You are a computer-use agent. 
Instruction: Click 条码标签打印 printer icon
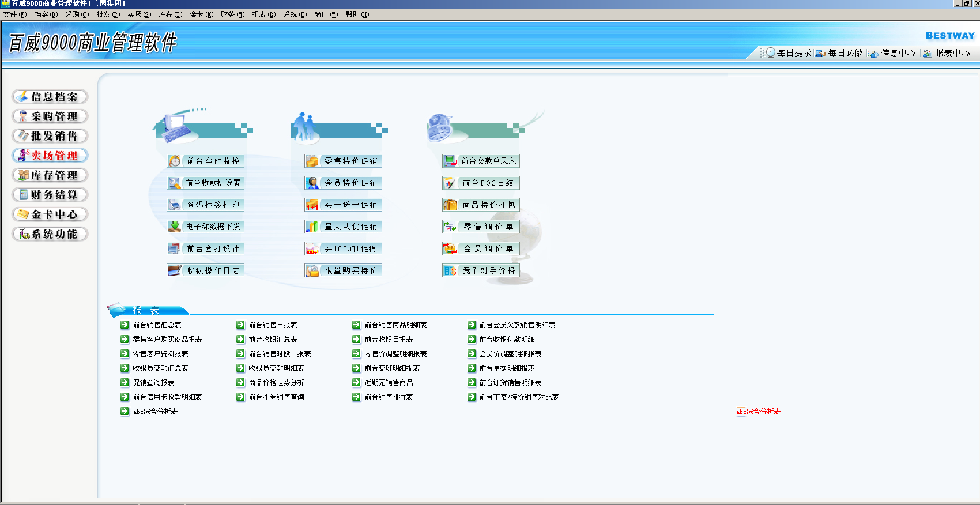click(175, 205)
